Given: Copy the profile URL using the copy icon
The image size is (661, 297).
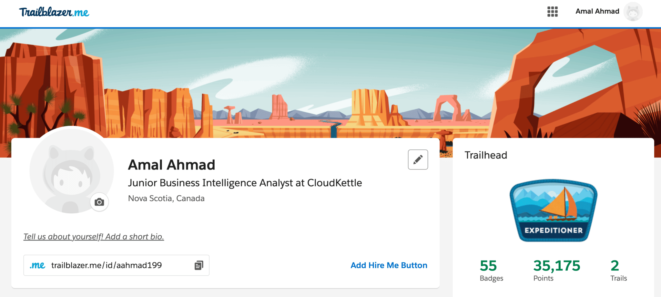Looking at the screenshot, I should tap(199, 265).
